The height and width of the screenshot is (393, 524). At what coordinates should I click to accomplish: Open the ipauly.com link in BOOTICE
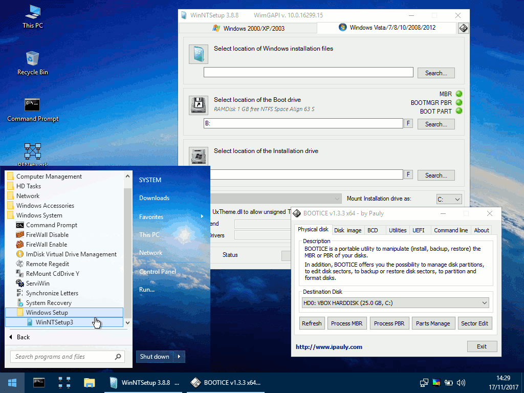[x=329, y=347]
